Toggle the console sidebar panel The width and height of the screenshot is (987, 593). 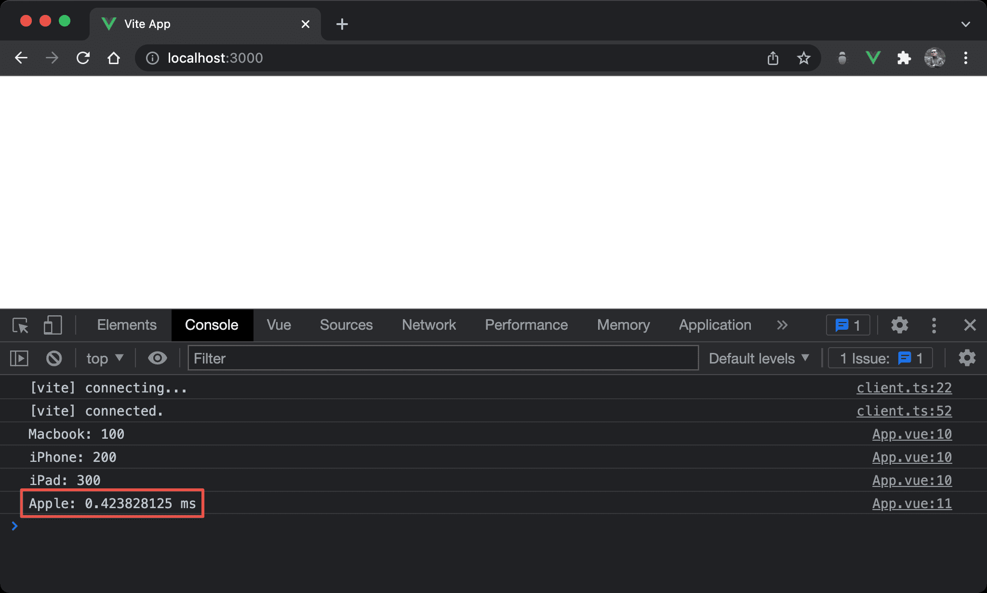click(x=19, y=358)
